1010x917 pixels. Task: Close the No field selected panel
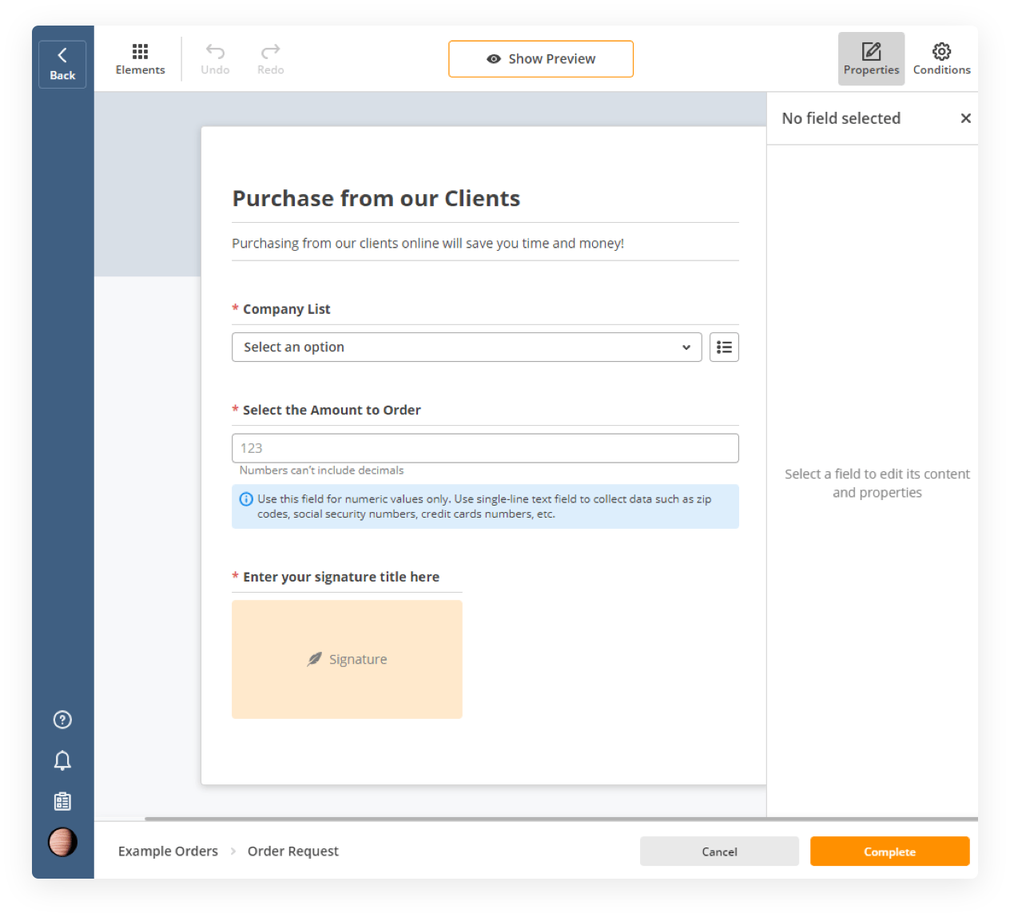(965, 118)
